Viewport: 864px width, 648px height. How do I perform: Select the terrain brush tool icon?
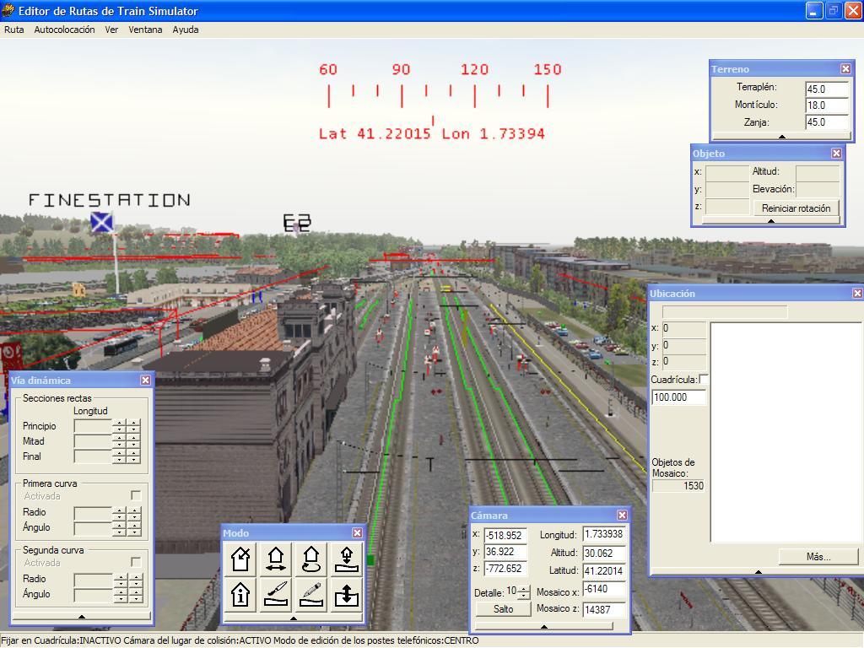(276, 595)
